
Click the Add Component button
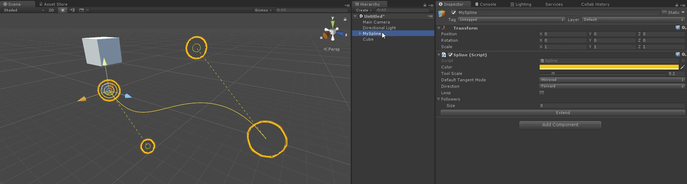click(x=560, y=125)
